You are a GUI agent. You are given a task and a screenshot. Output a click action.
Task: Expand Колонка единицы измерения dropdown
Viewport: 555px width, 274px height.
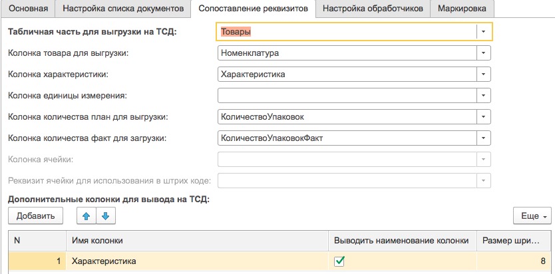coord(483,96)
